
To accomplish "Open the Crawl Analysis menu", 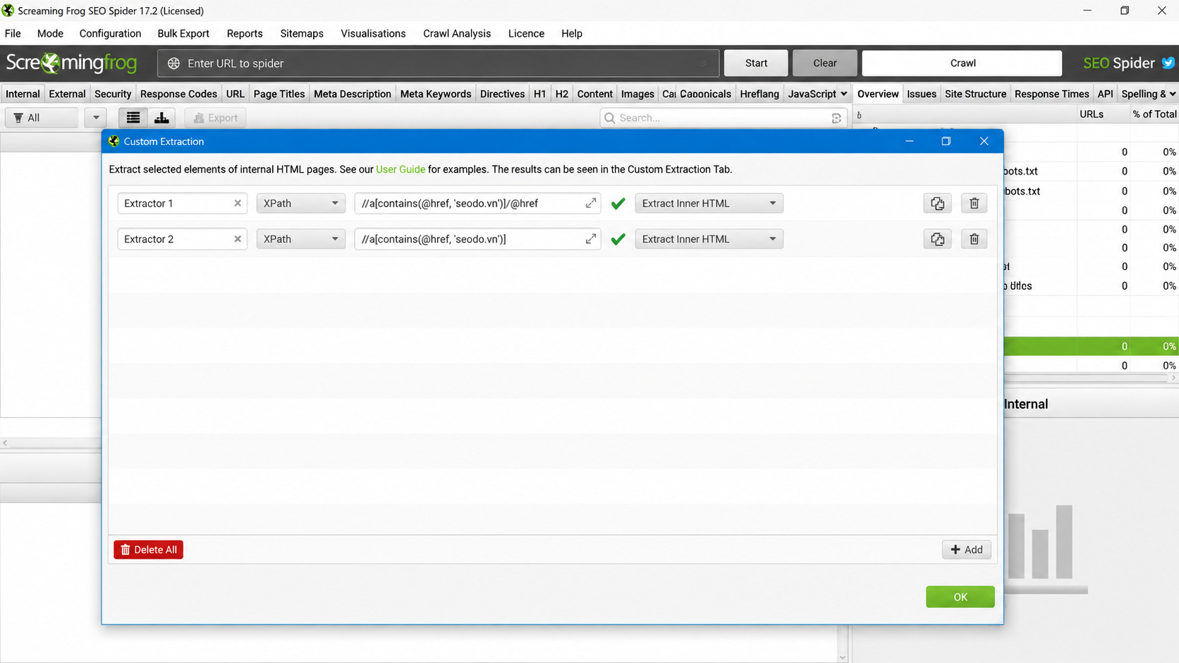I will tap(457, 34).
